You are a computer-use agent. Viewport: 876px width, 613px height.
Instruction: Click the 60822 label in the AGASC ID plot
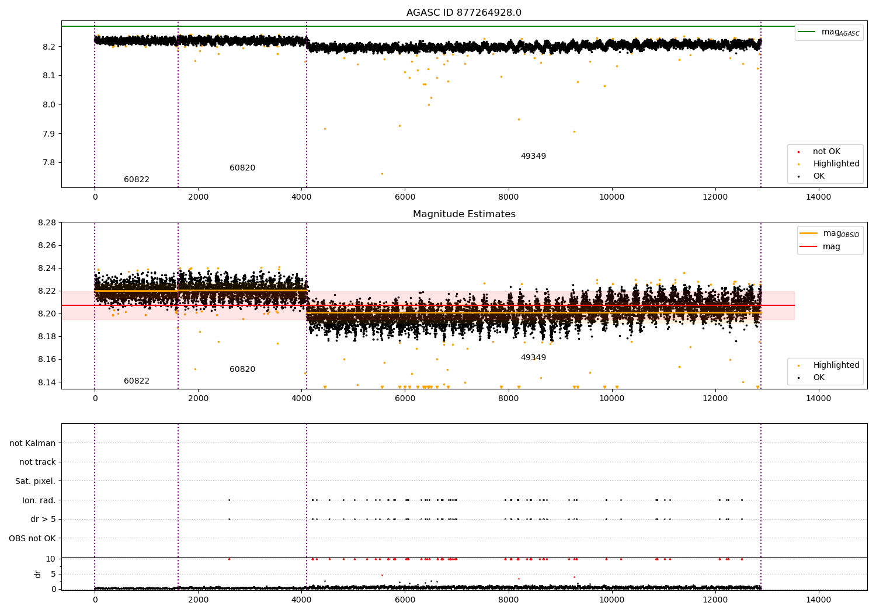137,180
